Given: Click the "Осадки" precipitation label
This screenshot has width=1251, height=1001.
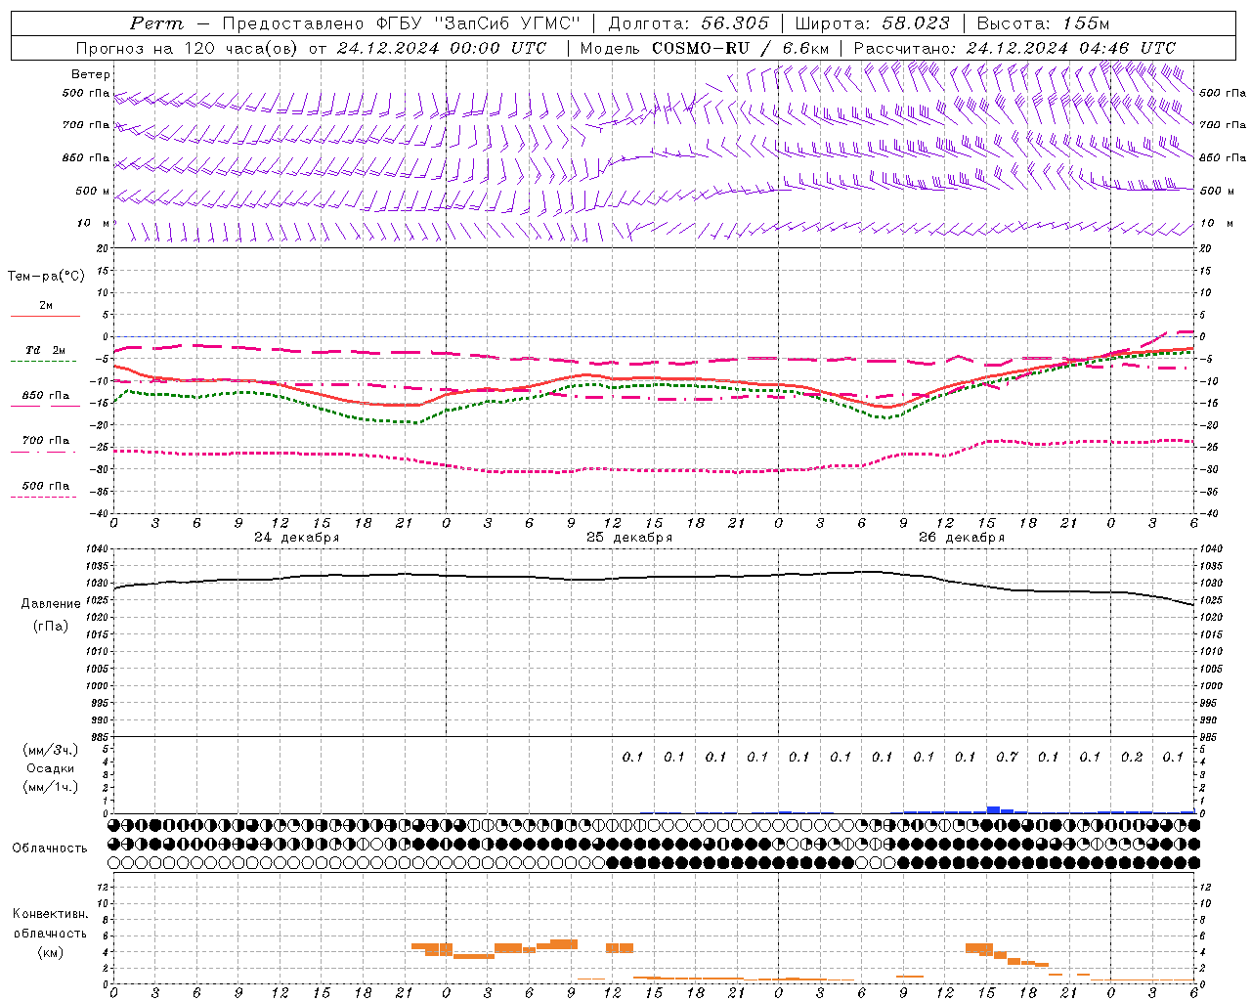Looking at the screenshot, I should tap(51, 768).
